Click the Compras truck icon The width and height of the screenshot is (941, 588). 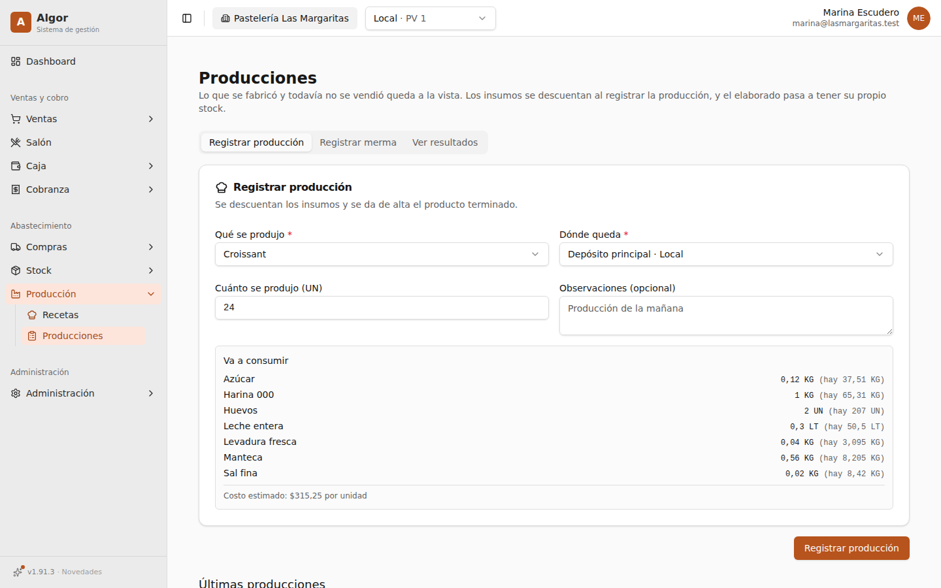pyautogui.click(x=16, y=247)
